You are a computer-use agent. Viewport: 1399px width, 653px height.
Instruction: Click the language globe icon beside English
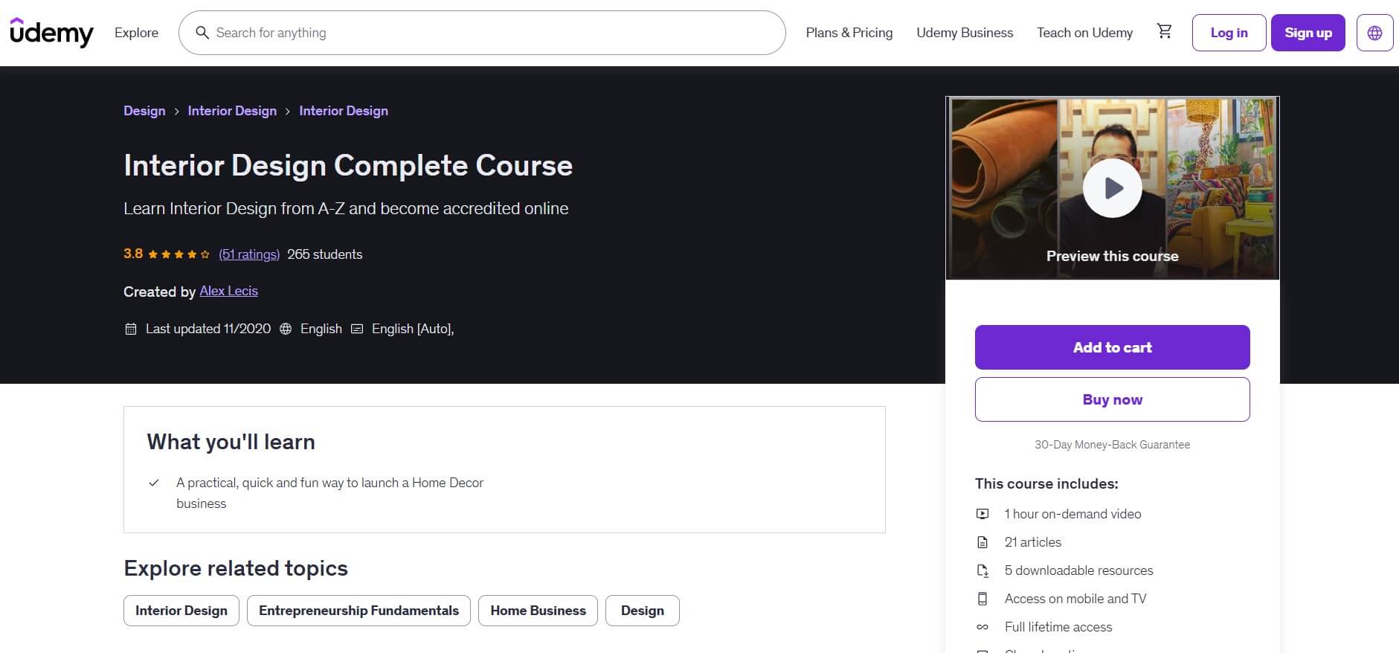pos(286,329)
